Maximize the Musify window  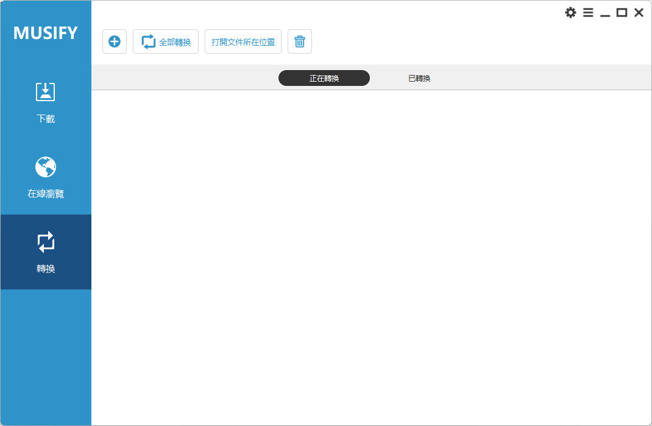(x=622, y=12)
